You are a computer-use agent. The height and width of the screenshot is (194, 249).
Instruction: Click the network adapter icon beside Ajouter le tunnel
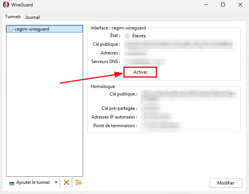12,183
